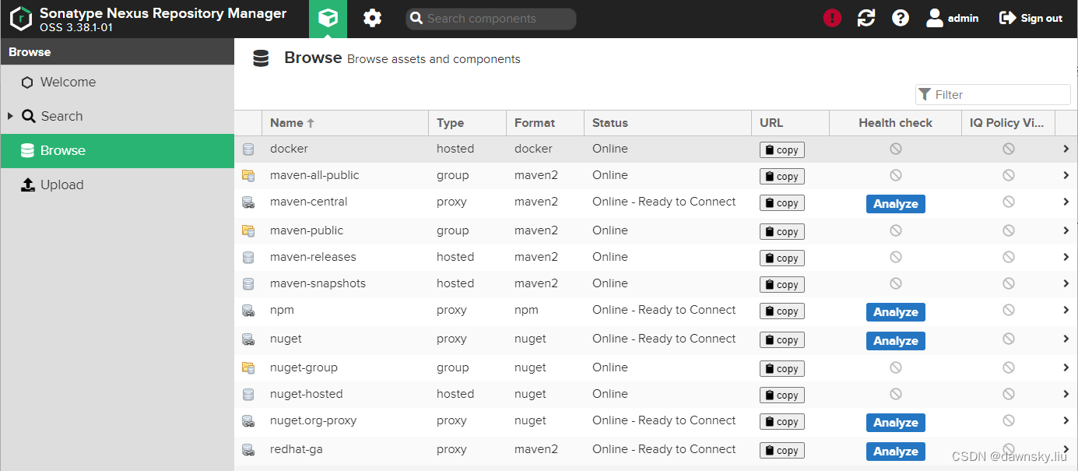This screenshot has width=1078, height=471.
Task: Copy the nuget-hosted repository URL
Action: [x=781, y=395]
